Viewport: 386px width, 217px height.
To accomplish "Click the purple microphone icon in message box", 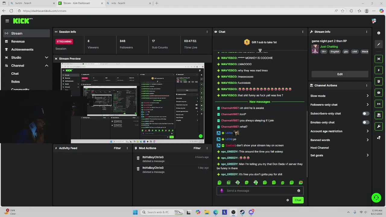I will click(222, 190).
